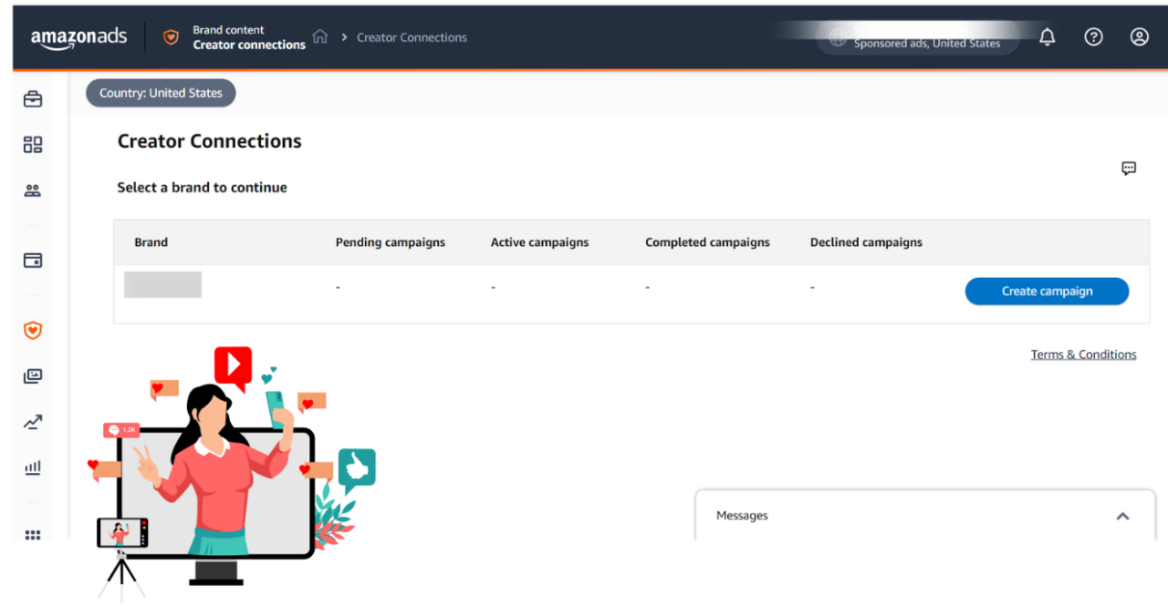This screenshot has height=606, width=1168.
Task: Open the credit card billing icon
Action: point(33,261)
